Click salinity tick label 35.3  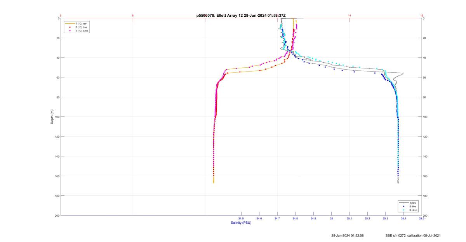[385, 219]
